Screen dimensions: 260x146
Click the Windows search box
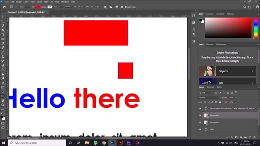tap(37, 143)
